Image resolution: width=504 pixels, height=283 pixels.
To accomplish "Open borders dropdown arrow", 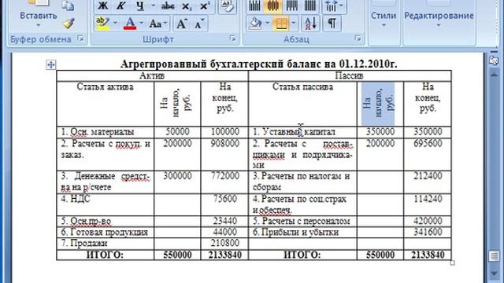I will tap(293, 24).
